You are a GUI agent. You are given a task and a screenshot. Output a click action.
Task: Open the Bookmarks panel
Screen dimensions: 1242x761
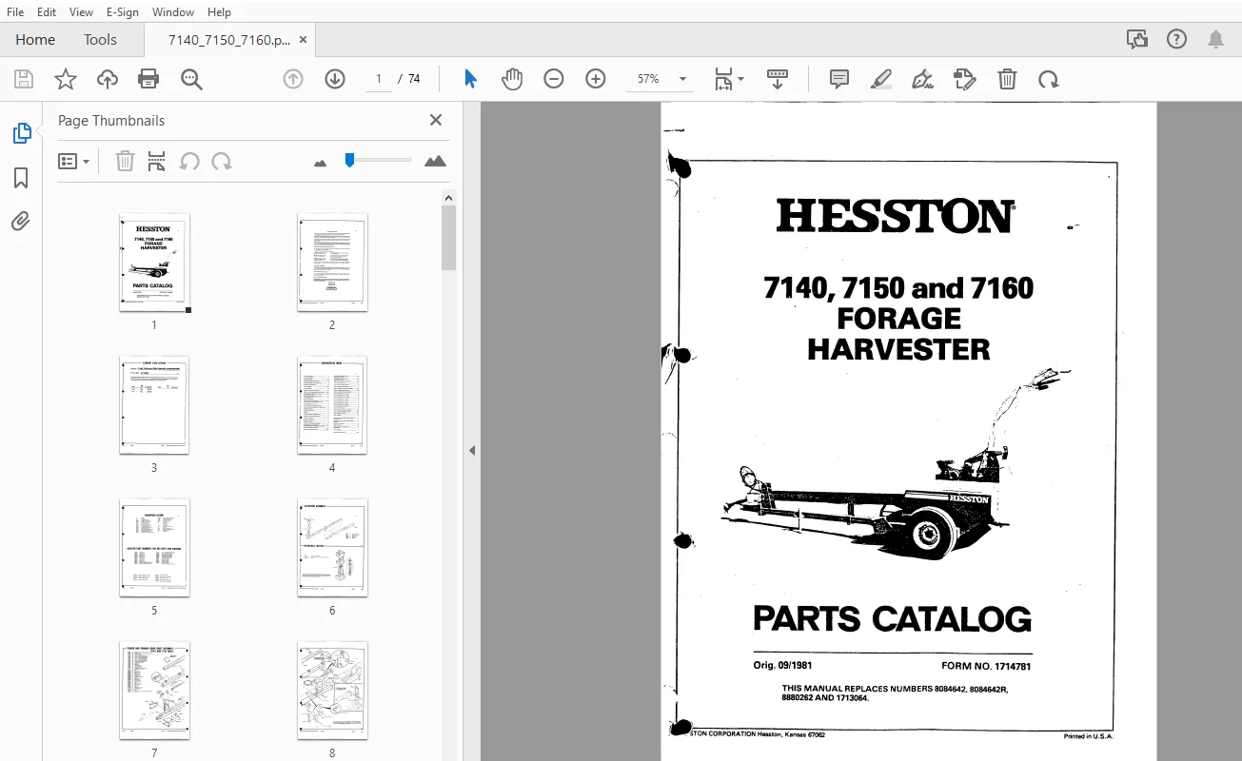pyautogui.click(x=21, y=178)
